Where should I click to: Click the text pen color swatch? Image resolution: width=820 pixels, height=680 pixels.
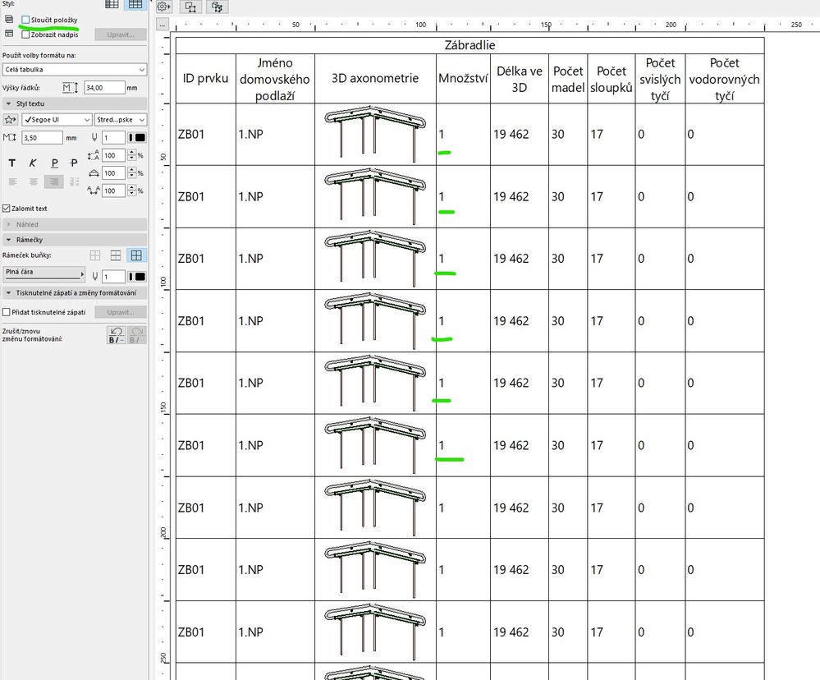pos(139,138)
